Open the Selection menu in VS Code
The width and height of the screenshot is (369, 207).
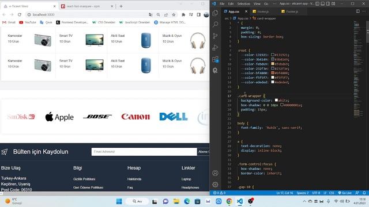point(243,3)
